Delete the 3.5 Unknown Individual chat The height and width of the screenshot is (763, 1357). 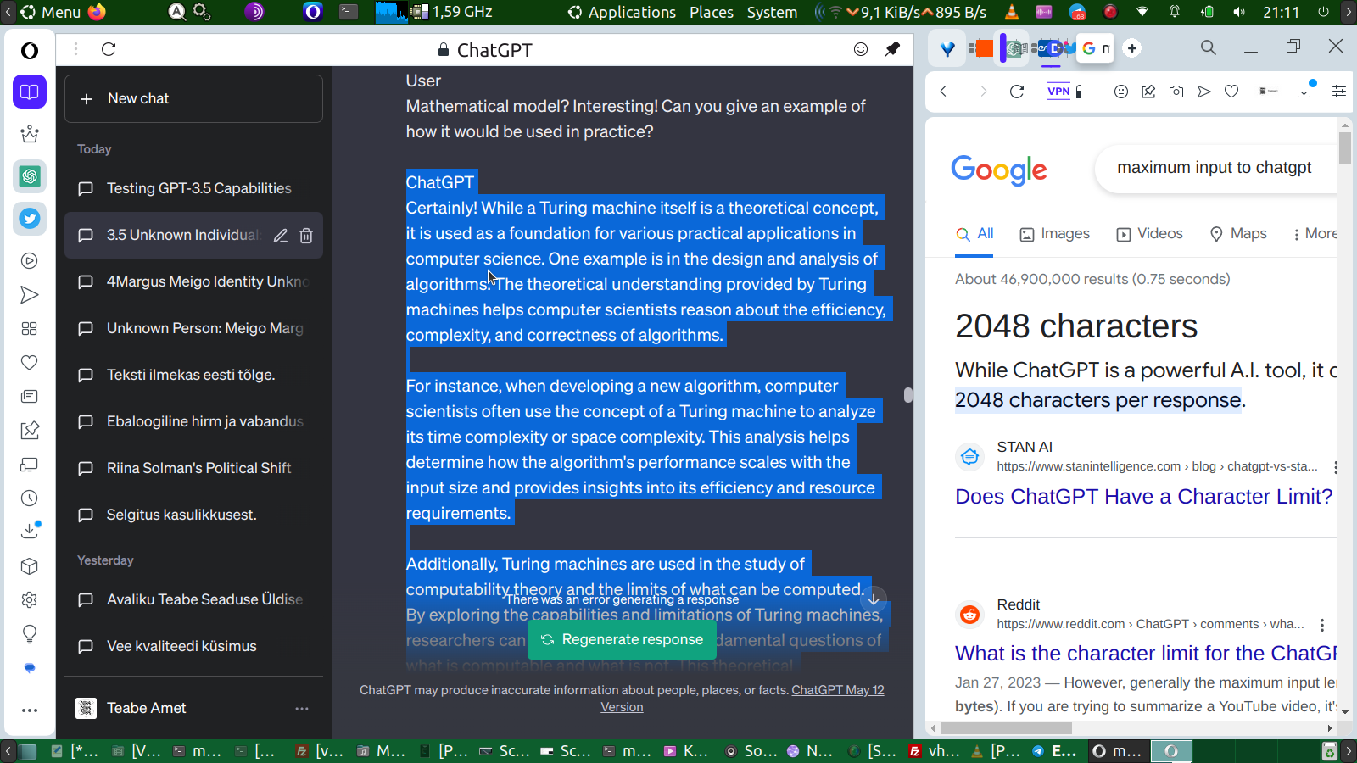tap(306, 236)
